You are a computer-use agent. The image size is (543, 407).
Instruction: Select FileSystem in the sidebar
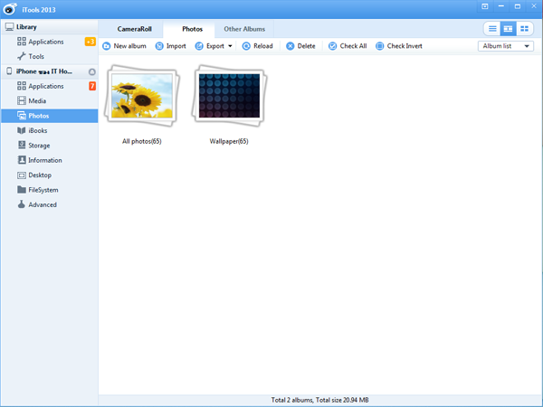click(x=43, y=190)
